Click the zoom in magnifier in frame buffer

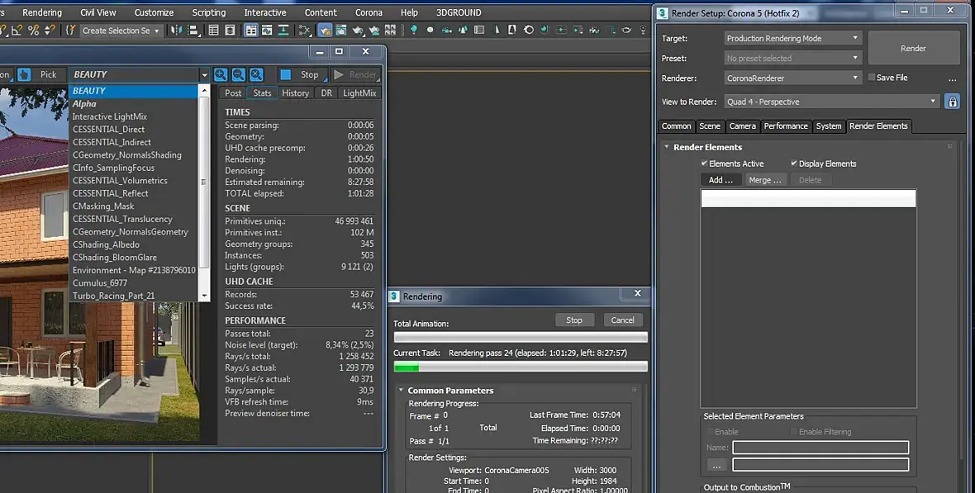[x=221, y=74]
